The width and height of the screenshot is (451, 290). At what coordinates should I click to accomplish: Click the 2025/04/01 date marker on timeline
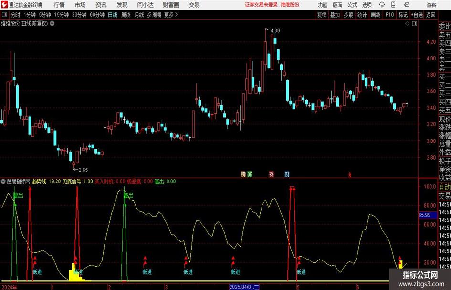point(244,287)
